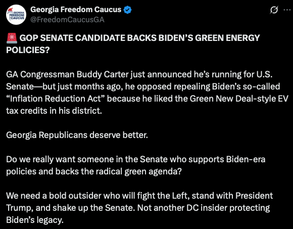293x229 pixels.
Task: Open the Georgia Freedom Caucus profile avatar
Action: tap(16, 15)
